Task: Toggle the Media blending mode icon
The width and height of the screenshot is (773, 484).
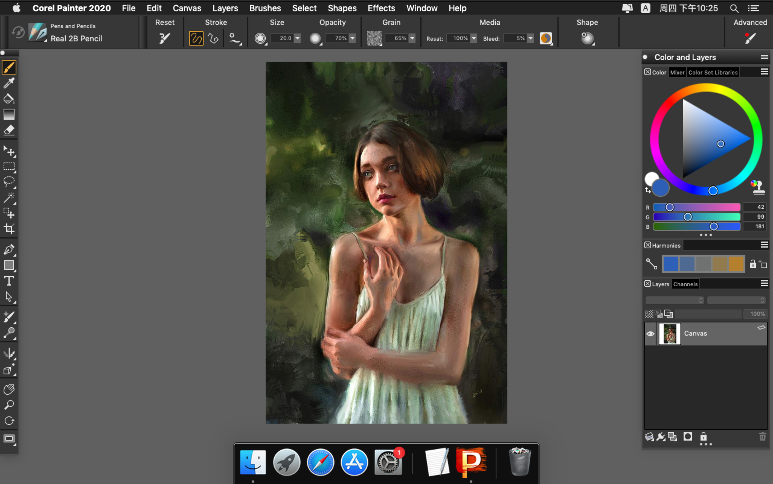Action: [x=546, y=38]
